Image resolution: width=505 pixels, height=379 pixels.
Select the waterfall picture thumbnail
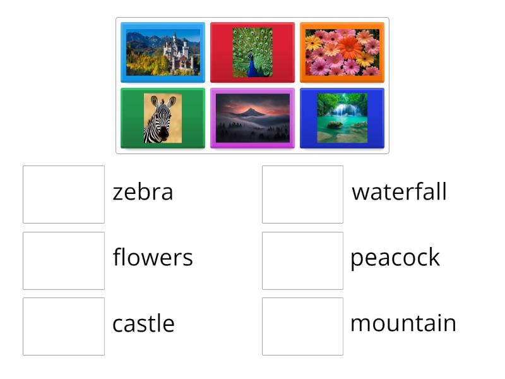[342, 118]
